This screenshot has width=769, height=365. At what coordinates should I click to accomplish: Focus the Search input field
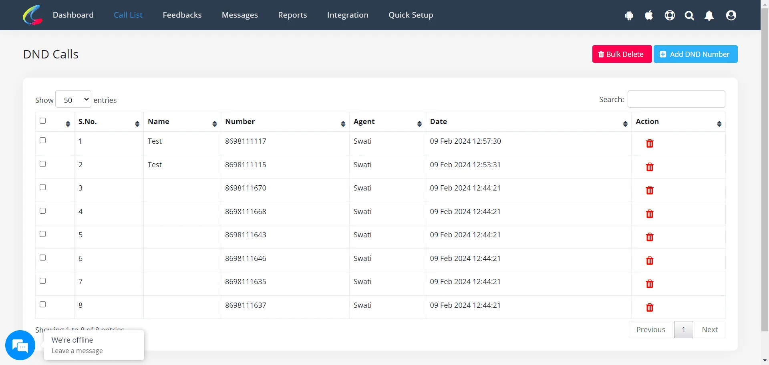[676, 99]
